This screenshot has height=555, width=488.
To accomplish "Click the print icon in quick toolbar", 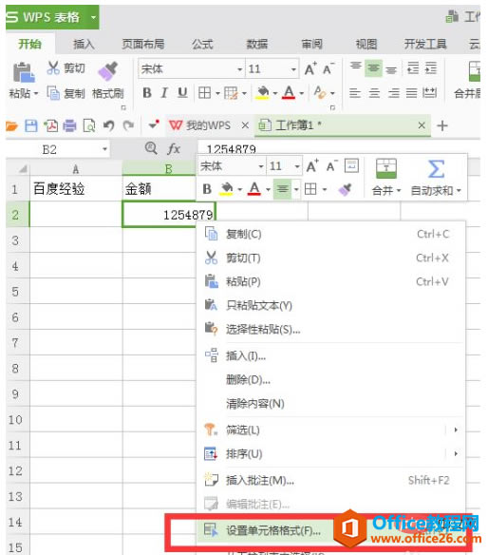I will (x=69, y=125).
